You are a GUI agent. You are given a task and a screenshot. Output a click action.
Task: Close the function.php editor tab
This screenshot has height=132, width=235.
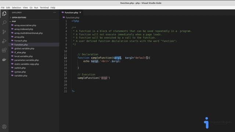point(80,12)
